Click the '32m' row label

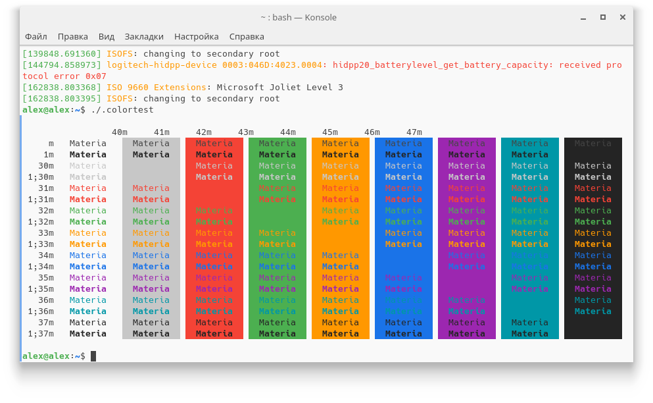(x=46, y=211)
